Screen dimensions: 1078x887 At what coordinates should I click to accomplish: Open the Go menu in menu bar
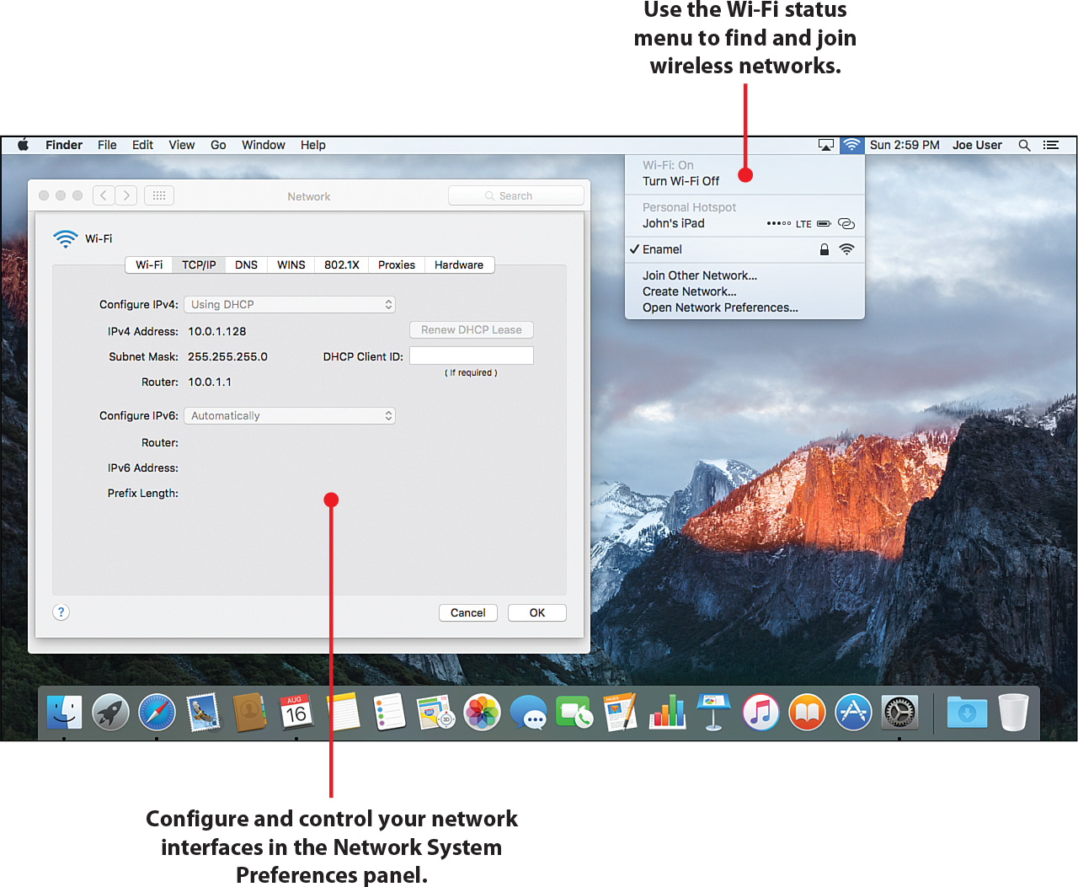[218, 145]
